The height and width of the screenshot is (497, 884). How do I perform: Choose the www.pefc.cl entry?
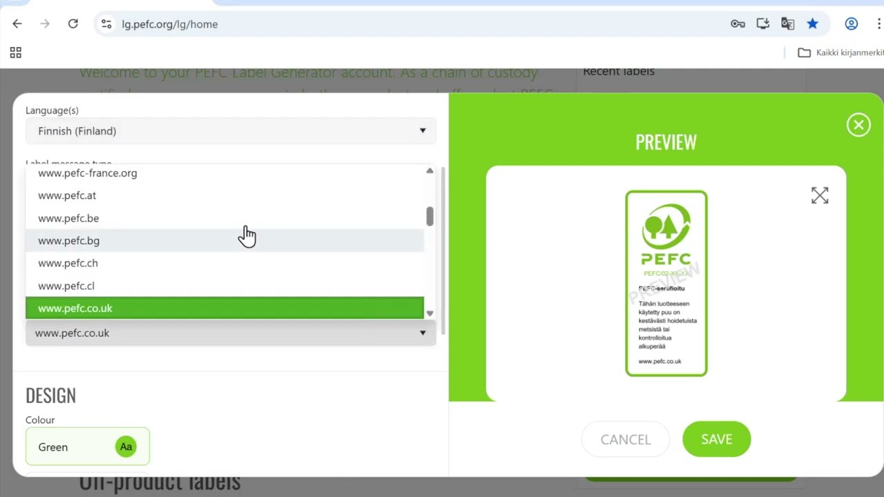tap(224, 286)
